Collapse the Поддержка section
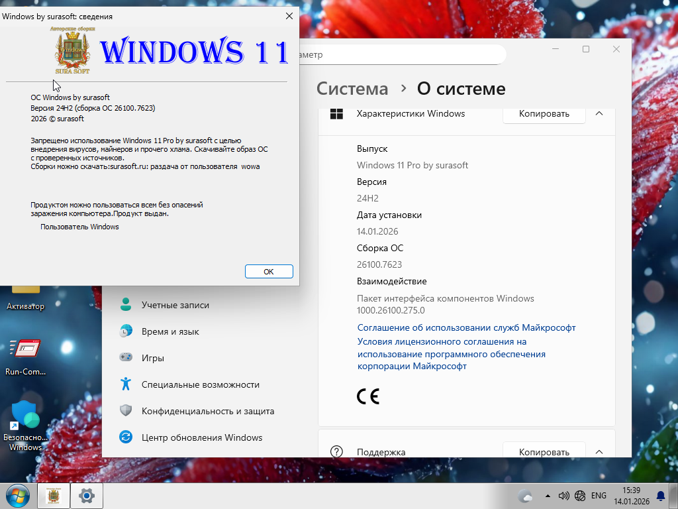The image size is (678, 509). 599,451
